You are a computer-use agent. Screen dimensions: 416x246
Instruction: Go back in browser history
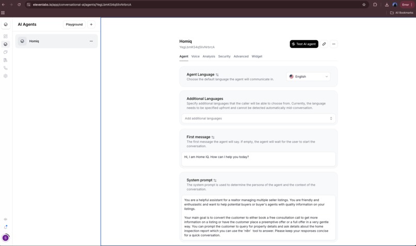click(x=4, y=5)
